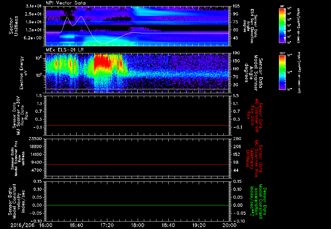Click the "DEF" label above the color bar
The height and width of the screenshot is (229, 331).
click(x=283, y=53)
